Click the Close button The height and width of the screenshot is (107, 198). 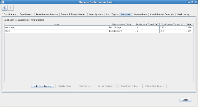185,100
